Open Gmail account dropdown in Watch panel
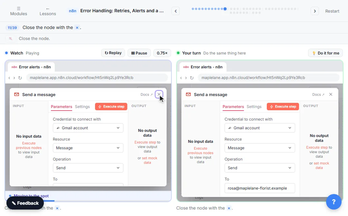 pyautogui.click(x=88, y=128)
